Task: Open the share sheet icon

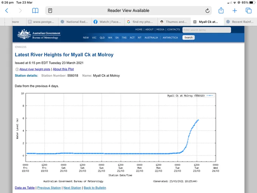Action: (221, 10)
